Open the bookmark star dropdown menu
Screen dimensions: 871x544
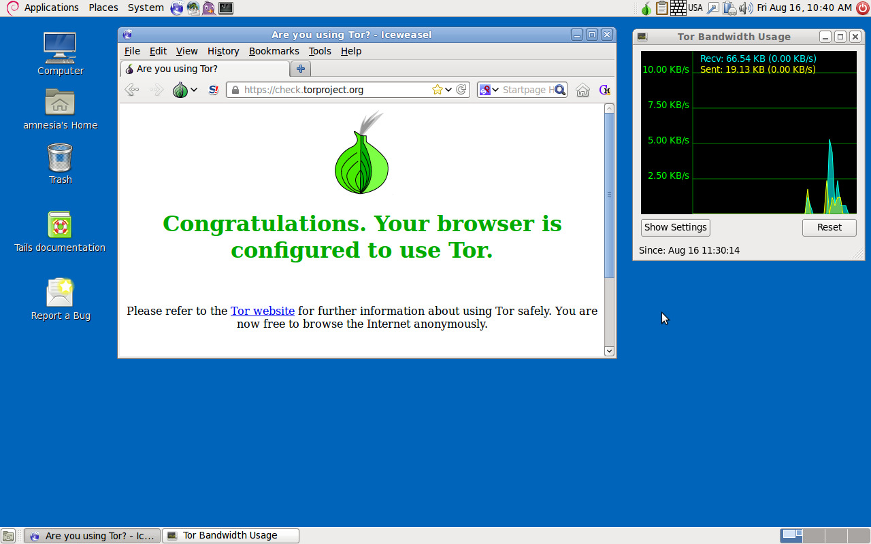pyautogui.click(x=448, y=89)
